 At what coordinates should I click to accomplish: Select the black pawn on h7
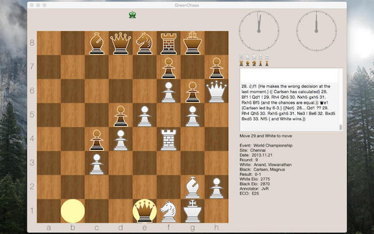(x=216, y=68)
